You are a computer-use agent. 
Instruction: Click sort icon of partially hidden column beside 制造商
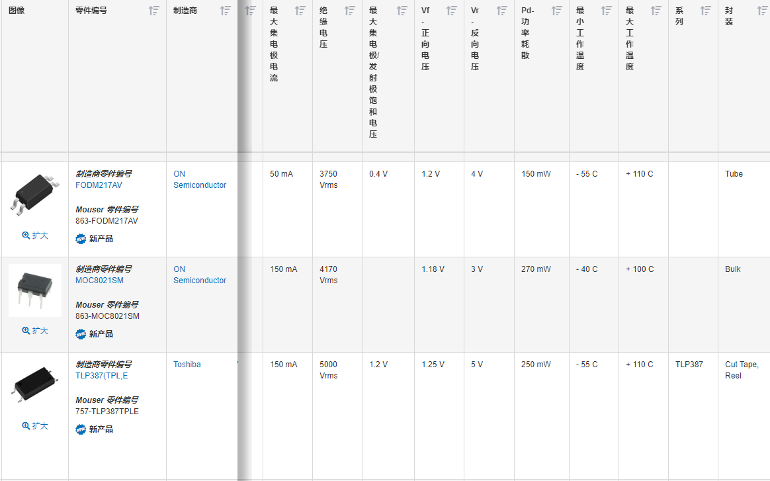tap(251, 11)
